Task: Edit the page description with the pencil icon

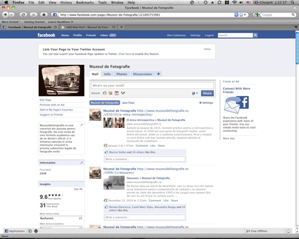Action: pyautogui.click(x=82, y=125)
